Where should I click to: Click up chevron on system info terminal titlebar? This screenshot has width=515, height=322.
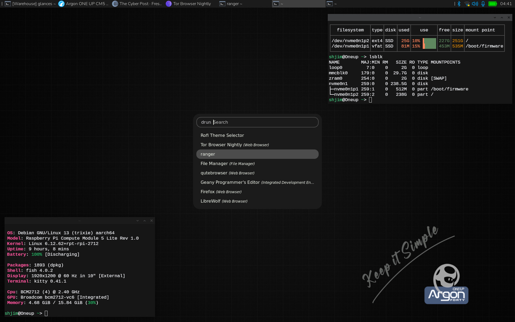click(x=145, y=221)
